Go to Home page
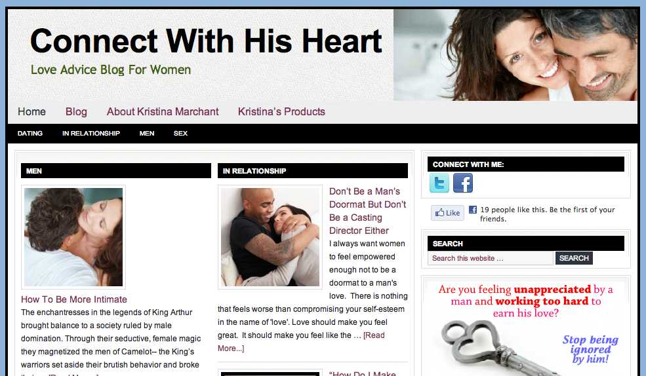The width and height of the screenshot is (646, 376). pos(31,111)
